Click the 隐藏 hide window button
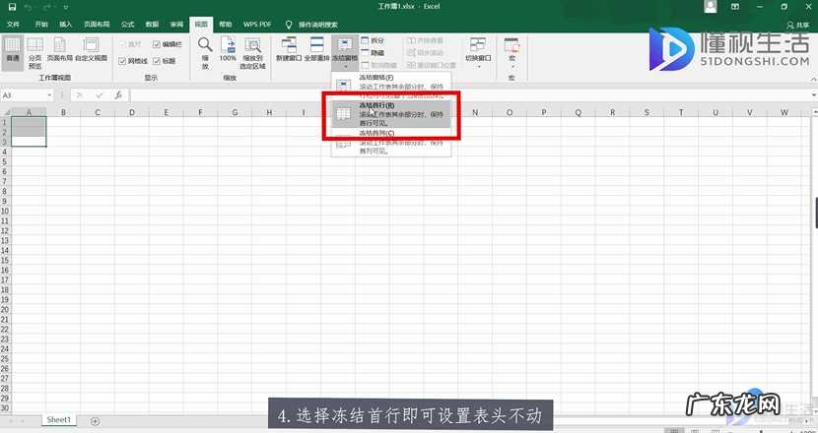 tap(373, 52)
